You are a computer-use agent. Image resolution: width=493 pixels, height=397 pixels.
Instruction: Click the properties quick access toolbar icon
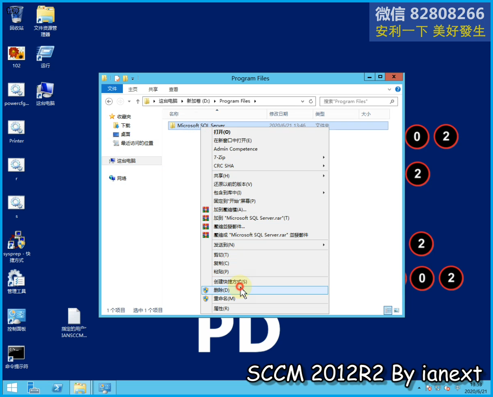pyautogui.click(x=117, y=78)
